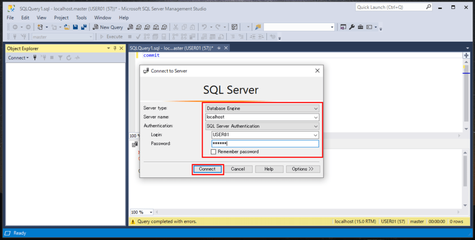Click the Activity Monitor icon in Object Explorer

(77, 57)
